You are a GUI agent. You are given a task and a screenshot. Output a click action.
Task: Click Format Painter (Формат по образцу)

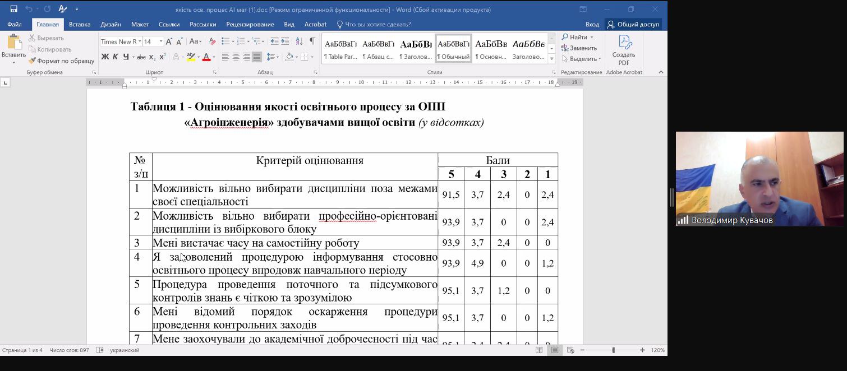[x=62, y=61]
